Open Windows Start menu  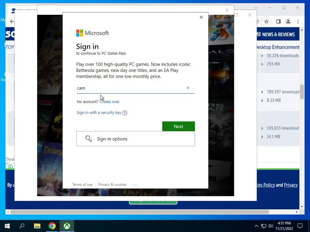point(7,226)
